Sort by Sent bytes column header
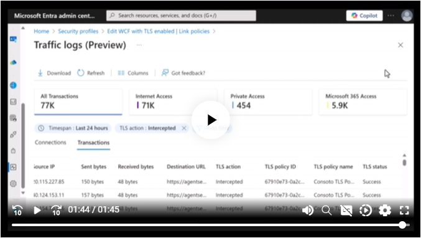Screen dimensions: 421x238 pos(94,167)
